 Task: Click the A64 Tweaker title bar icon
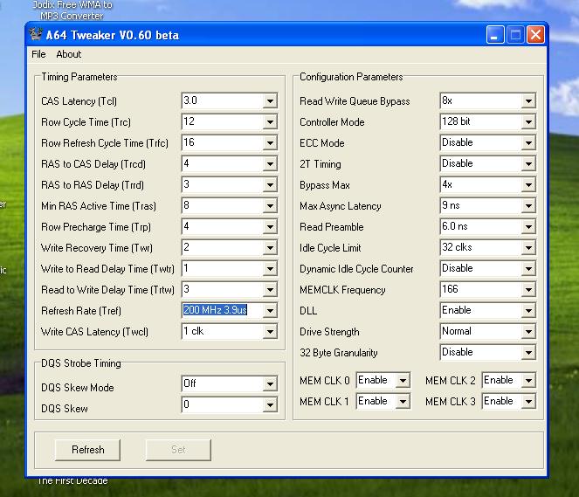tap(36, 35)
